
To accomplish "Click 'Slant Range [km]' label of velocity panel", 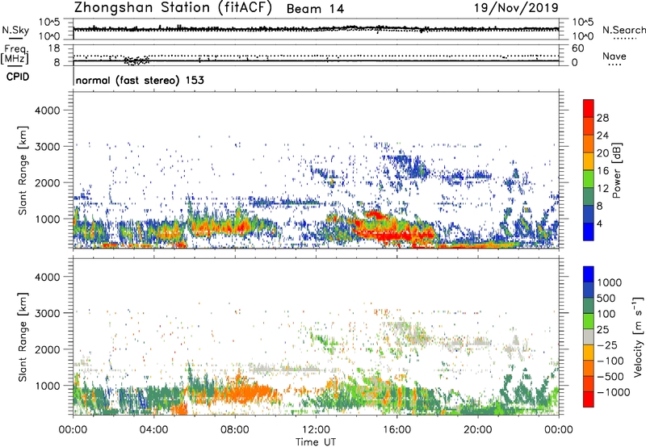I will tap(23, 336).
